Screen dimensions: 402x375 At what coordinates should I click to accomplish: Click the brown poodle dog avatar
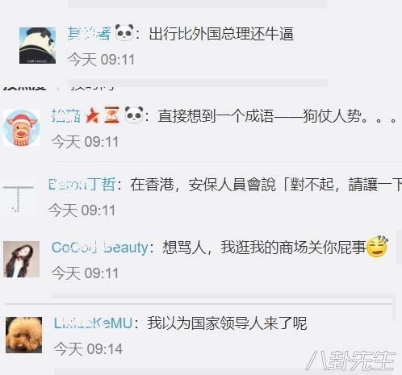pyautogui.click(x=24, y=335)
